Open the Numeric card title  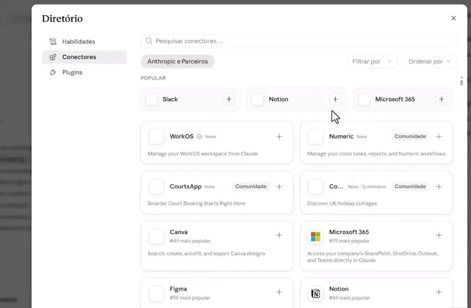[341, 136]
